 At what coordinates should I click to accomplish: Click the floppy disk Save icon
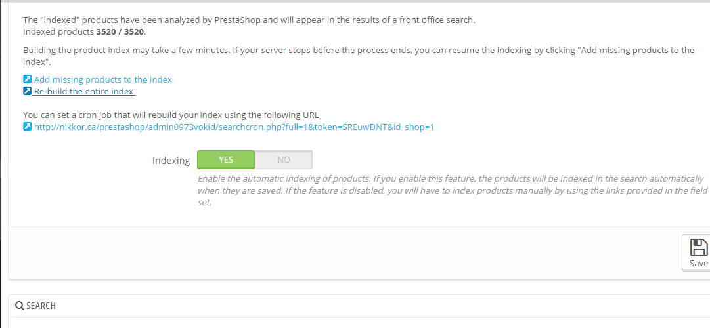coord(698,248)
